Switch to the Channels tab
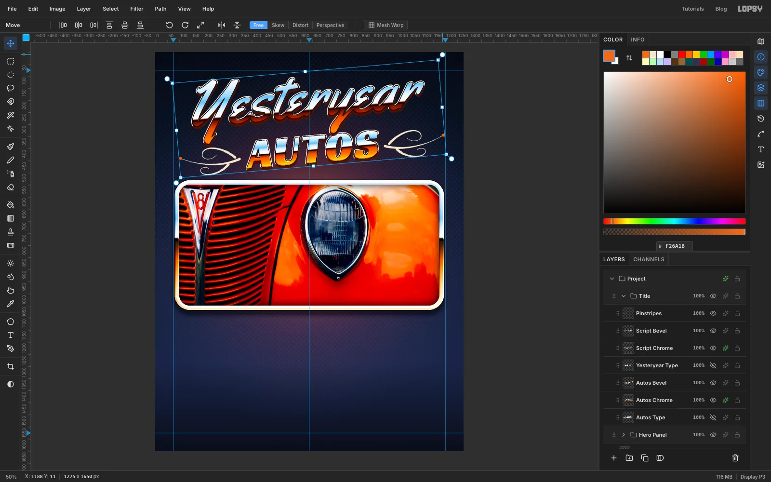This screenshot has height=482, width=771. pyautogui.click(x=649, y=259)
